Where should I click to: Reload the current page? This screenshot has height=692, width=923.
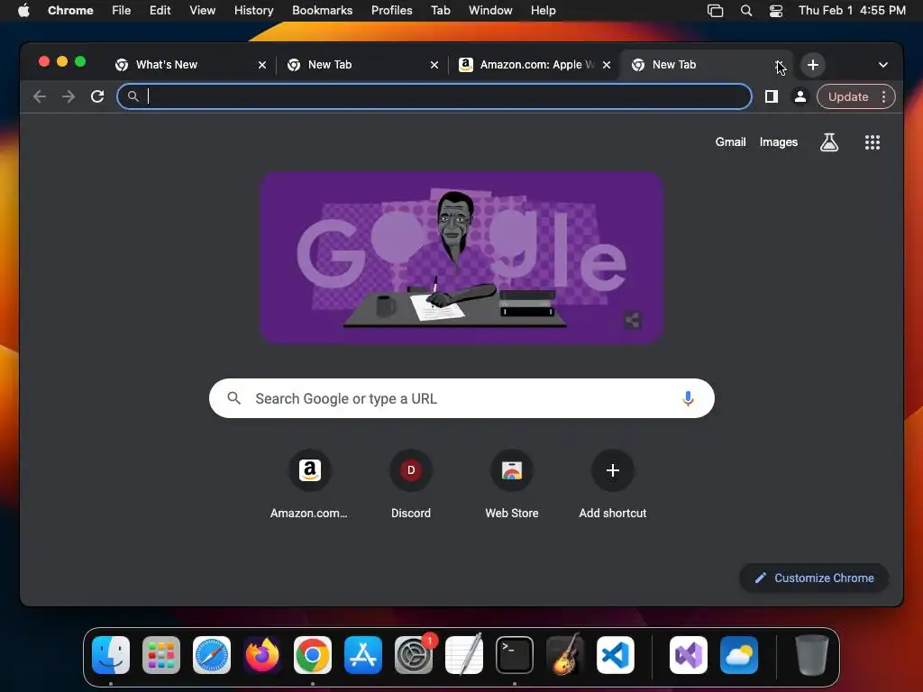click(x=97, y=96)
